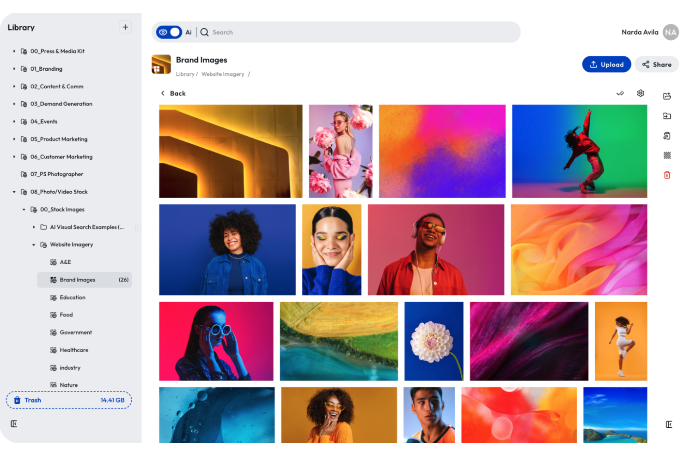Open the curly-haired woman in denim image
The image size is (684, 456).
(227, 250)
